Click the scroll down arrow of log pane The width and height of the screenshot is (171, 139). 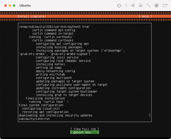pyautogui.click(x=150, y=119)
